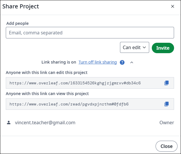
Task: Focus the Email, comma separated field
Action: (x=90, y=33)
